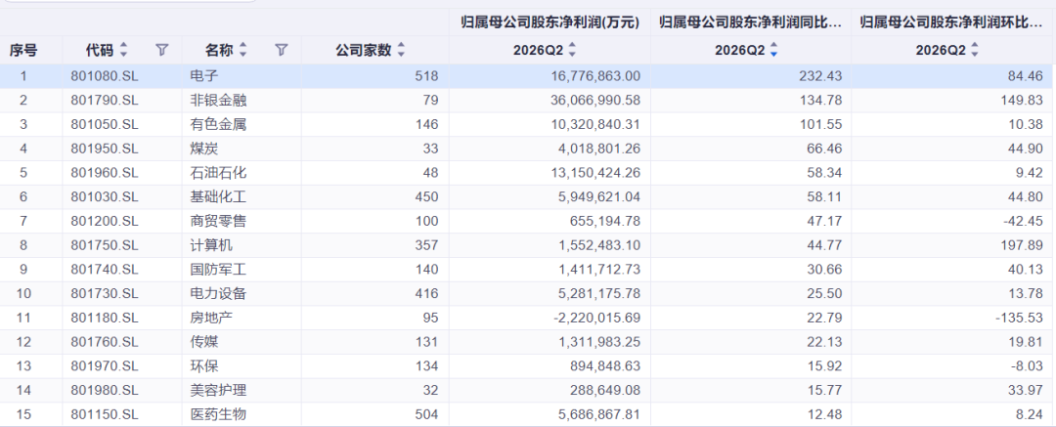
Task: Click year-over-year value 101.55
Action: tap(821, 125)
